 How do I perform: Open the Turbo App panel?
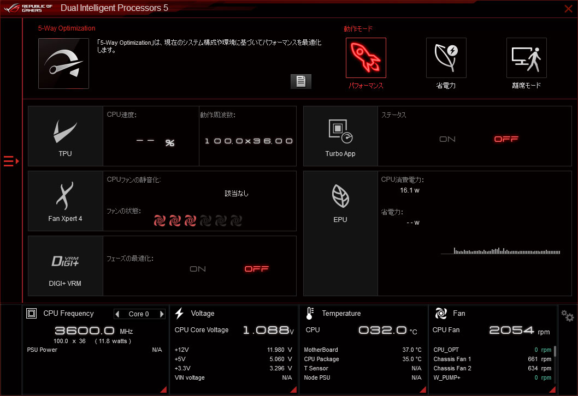340,136
